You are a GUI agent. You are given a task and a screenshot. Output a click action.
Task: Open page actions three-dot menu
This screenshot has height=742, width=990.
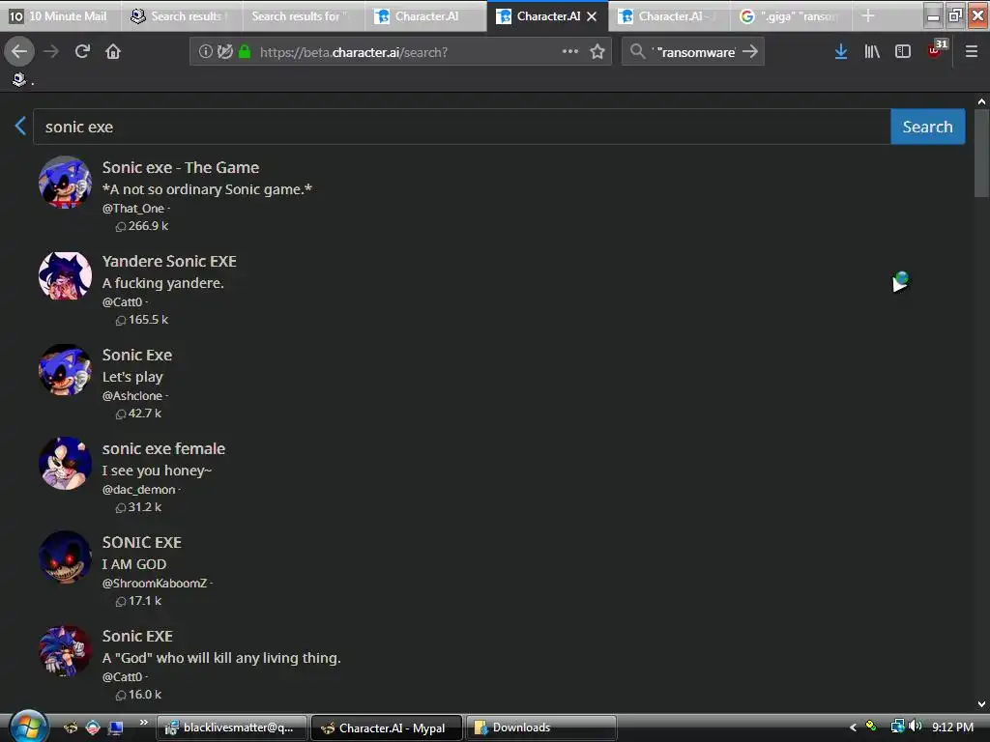(570, 51)
